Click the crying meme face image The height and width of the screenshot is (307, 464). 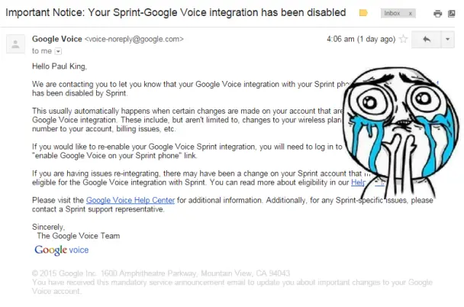[399, 132]
